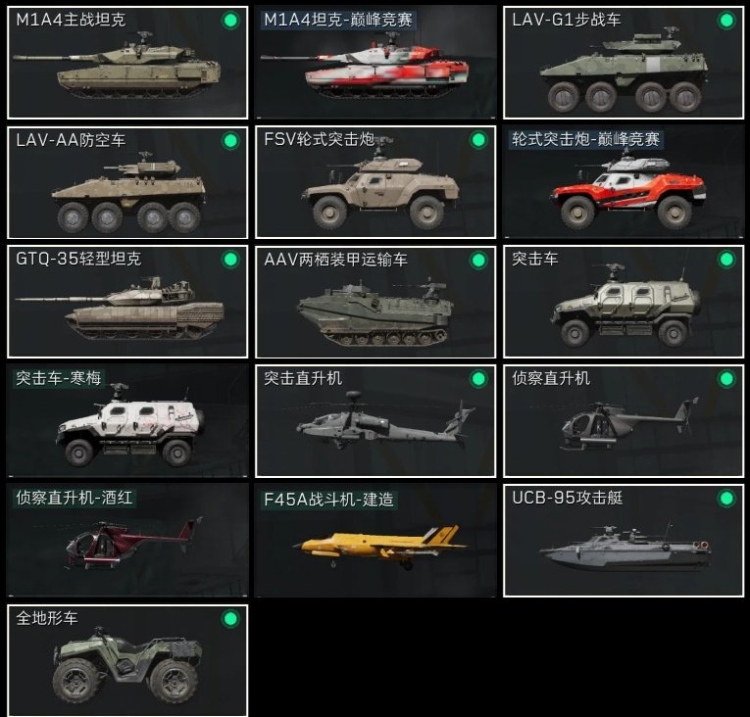Open the 侦察直升机-酒红 skin label
The width and height of the screenshot is (750, 717).
[75, 498]
